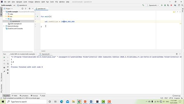
Task: Hide the Run tool window
Action: (180, 54)
